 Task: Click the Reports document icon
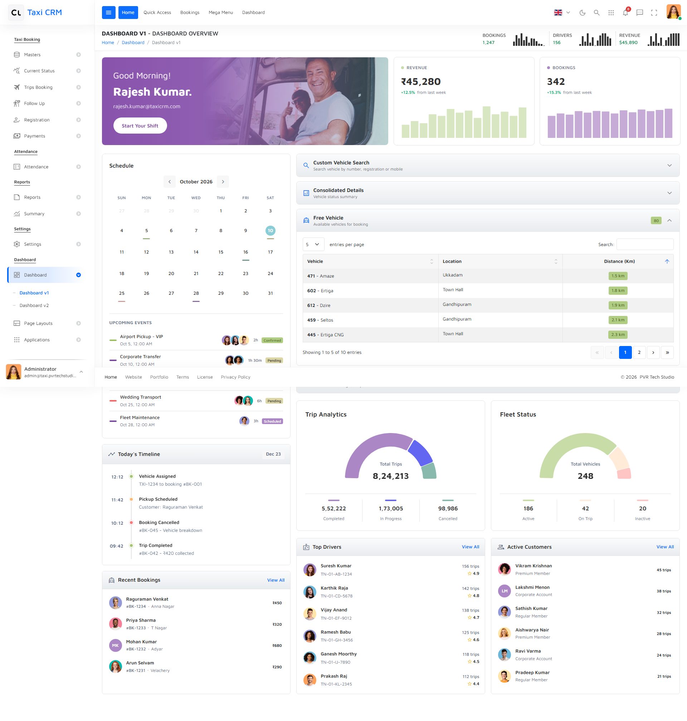click(17, 197)
